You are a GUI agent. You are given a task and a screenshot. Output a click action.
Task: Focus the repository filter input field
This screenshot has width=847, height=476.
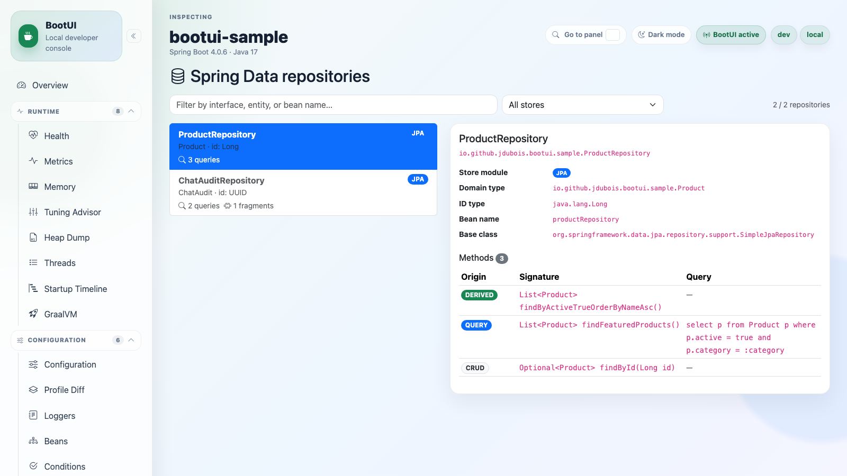pos(333,105)
